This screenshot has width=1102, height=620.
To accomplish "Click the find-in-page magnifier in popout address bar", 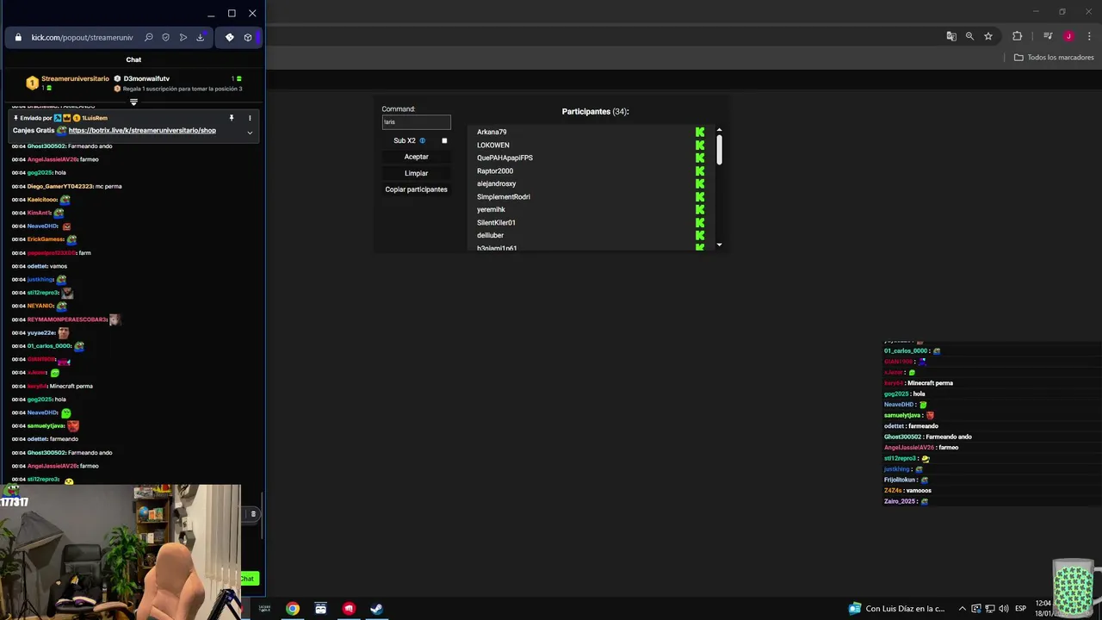I will tap(149, 38).
